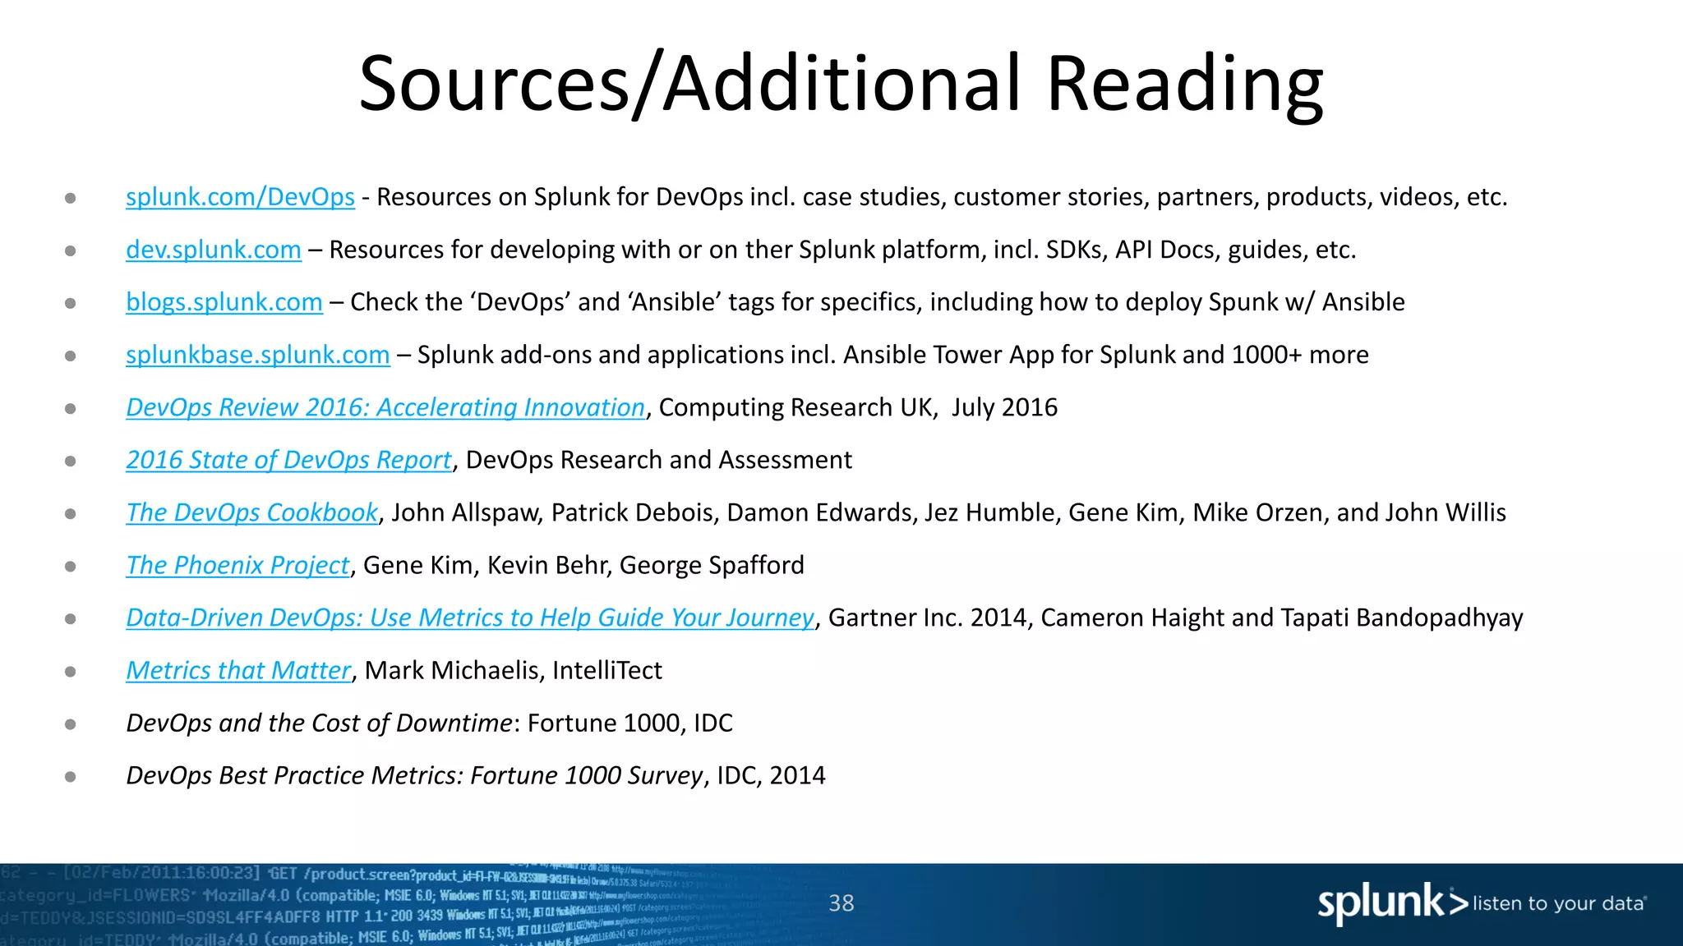Click the Splunk logo in footer
1683x946 pixels.
pyautogui.click(x=1392, y=904)
